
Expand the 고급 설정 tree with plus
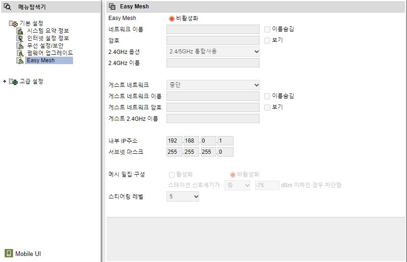4,81
